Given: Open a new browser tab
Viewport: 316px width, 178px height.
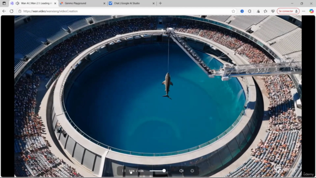Looking at the screenshot, I should coord(160,3).
